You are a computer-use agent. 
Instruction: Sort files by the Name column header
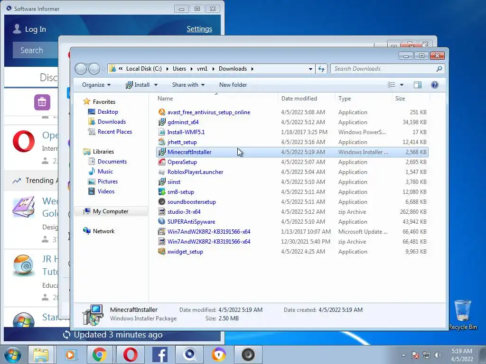[216, 99]
